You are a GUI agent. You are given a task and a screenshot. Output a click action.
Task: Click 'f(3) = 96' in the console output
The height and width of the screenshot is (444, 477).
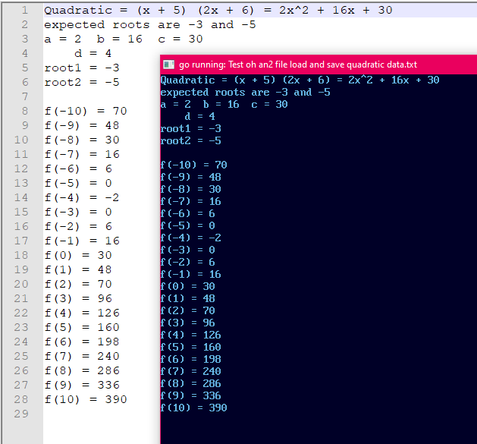click(x=188, y=323)
